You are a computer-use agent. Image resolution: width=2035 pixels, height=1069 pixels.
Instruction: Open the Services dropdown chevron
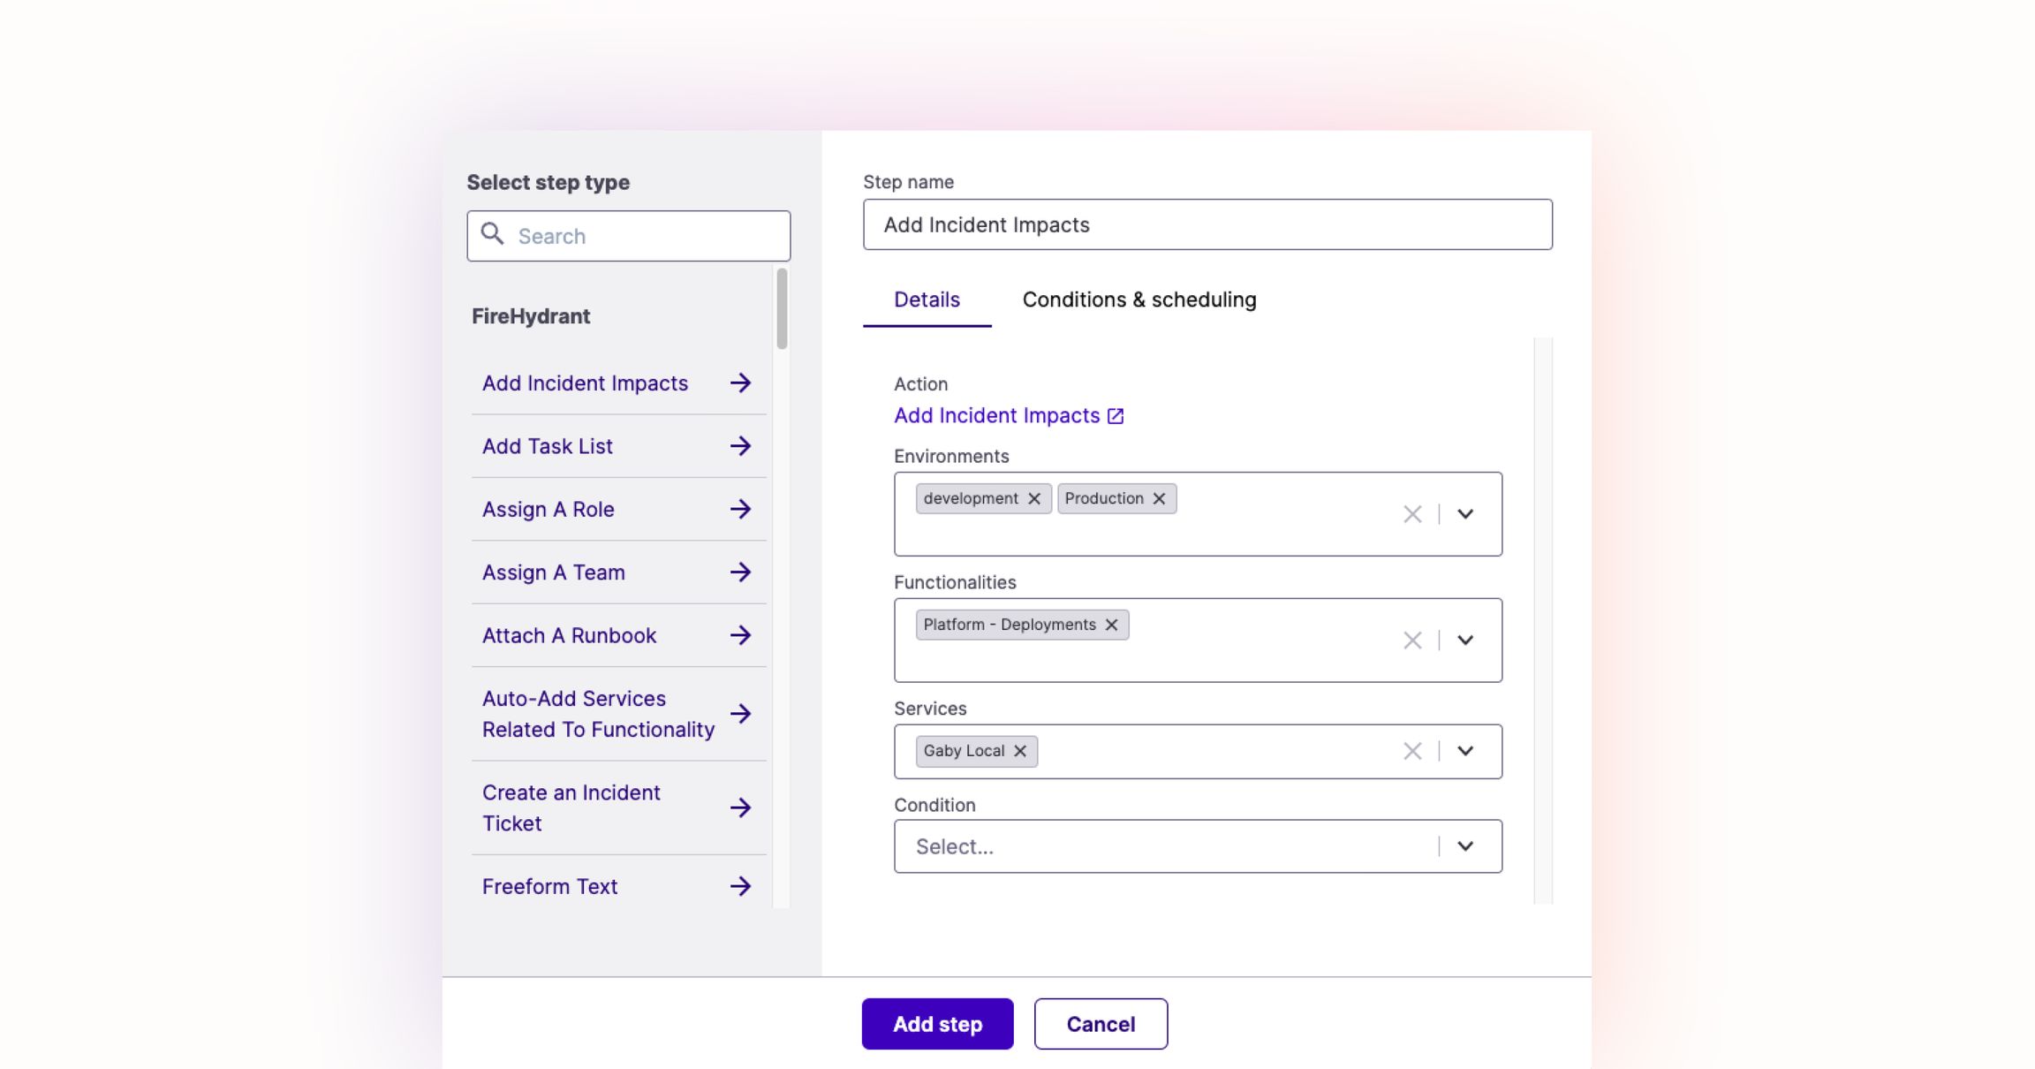coord(1465,751)
